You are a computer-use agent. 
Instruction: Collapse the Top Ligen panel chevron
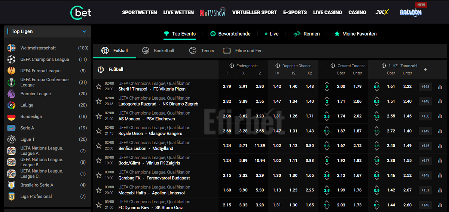[84, 31]
